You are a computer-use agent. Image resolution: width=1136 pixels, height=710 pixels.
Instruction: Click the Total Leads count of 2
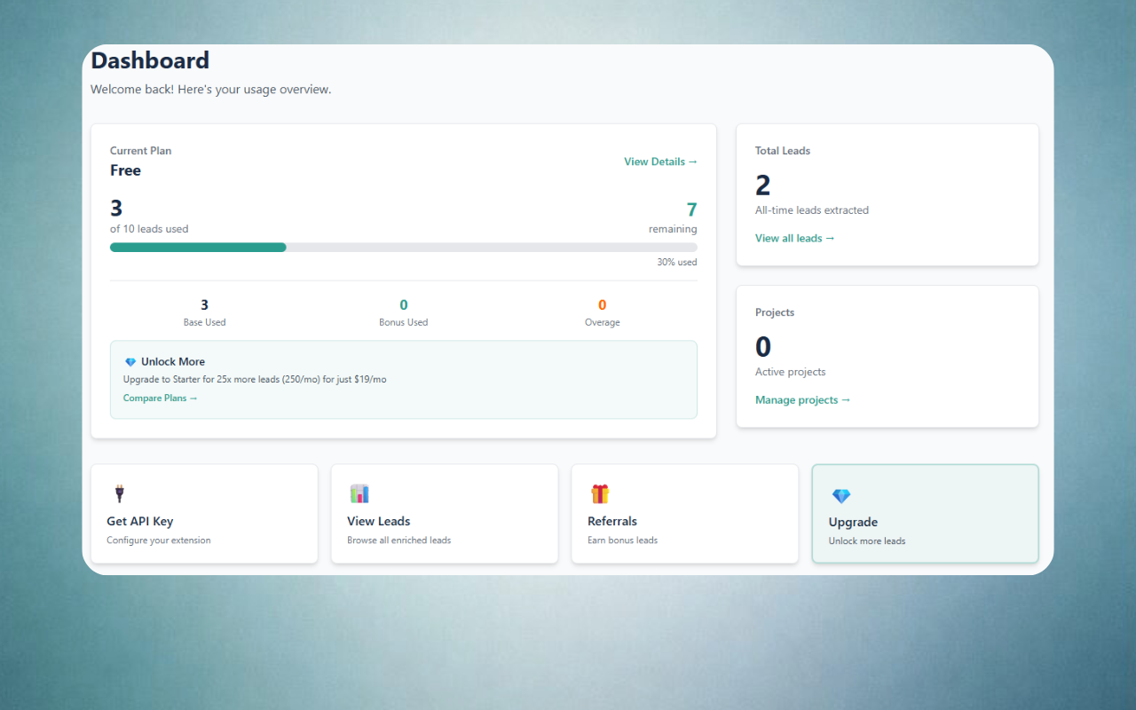coord(762,185)
